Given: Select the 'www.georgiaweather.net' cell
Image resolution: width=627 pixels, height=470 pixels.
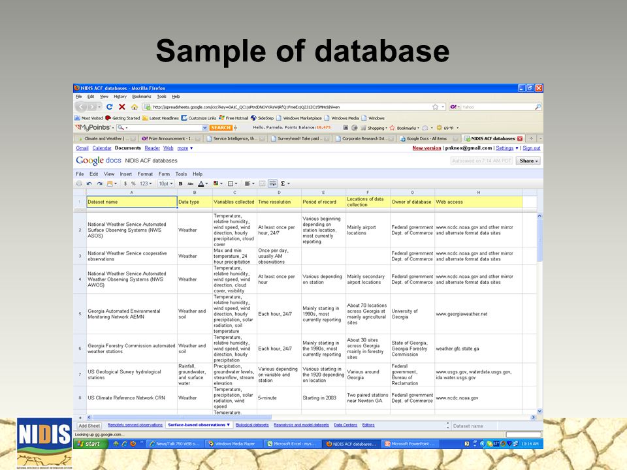Looking at the screenshot, I should click(478, 314).
